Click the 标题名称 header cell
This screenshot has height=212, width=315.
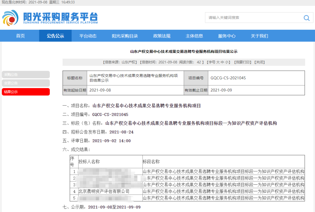tap(75, 78)
